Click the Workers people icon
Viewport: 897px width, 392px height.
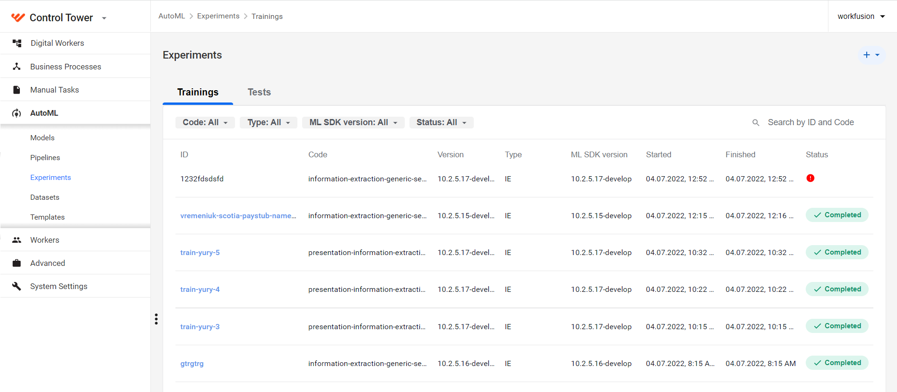pyautogui.click(x=17, y=240)
